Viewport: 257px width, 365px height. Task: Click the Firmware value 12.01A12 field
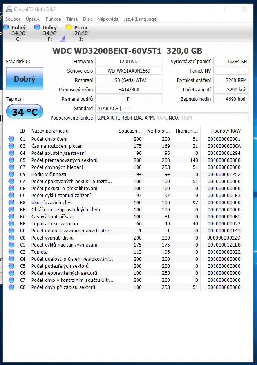(x=129, y=62)
